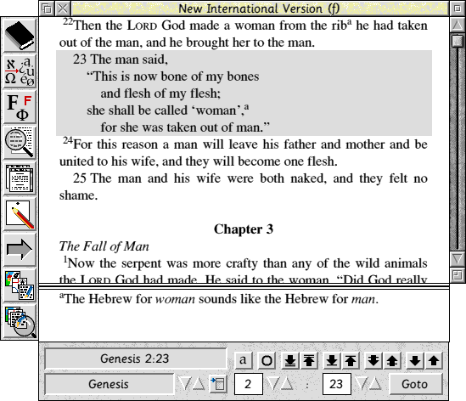The image size is (466, 401).
Task: Decrease the verse number 23
Action: click(x=362, y=384)
